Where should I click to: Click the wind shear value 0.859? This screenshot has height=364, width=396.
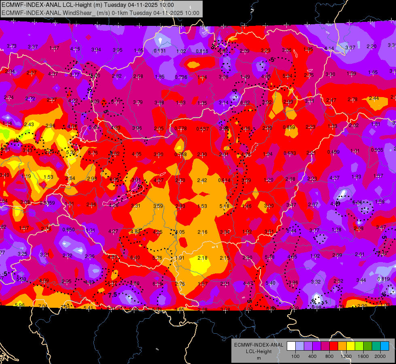(289, 127)
